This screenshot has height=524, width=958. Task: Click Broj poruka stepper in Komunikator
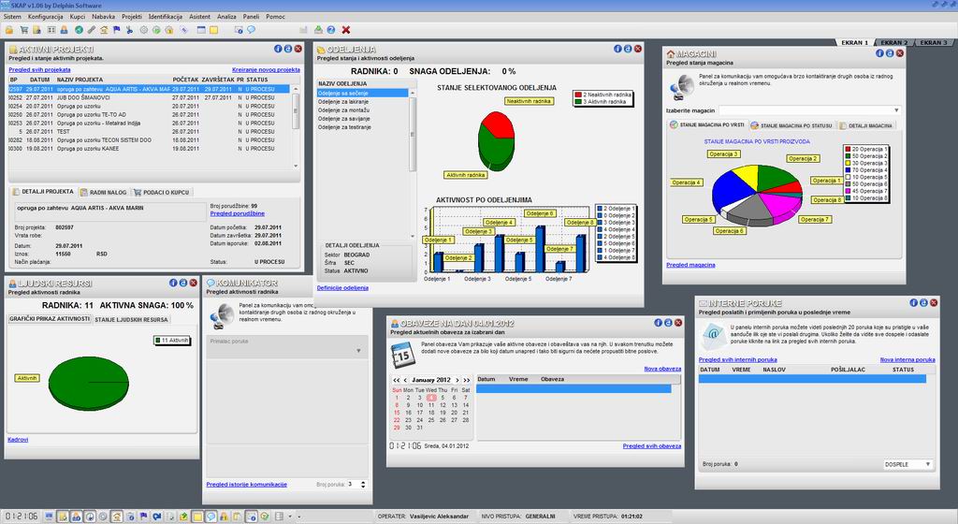click(363, 485)
